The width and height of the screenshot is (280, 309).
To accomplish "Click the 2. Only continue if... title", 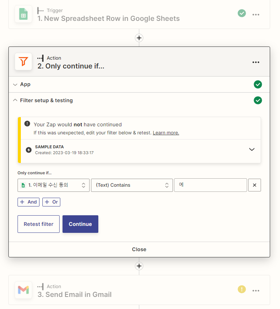I will click(x=71, y=66).
